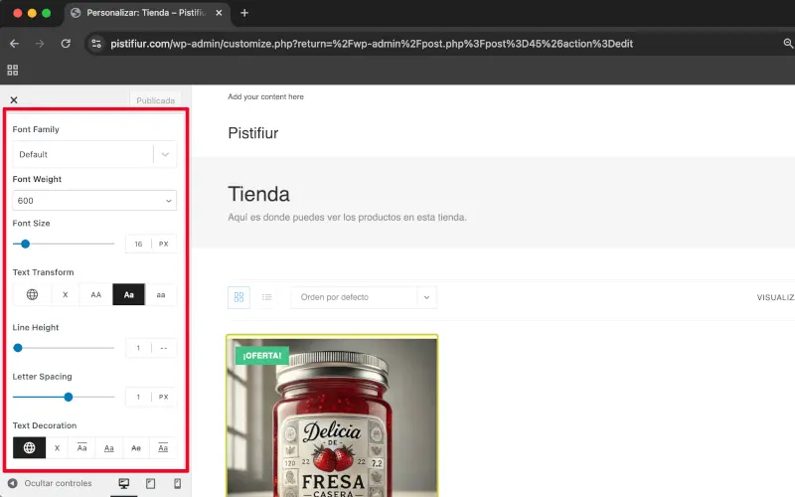Select the Personalizar: Tienda browser tab
The width and height of the screenshot is (795, 497).
coord(146,13)
